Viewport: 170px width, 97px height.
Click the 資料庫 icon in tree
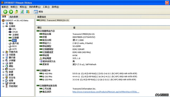coord(7,83)
